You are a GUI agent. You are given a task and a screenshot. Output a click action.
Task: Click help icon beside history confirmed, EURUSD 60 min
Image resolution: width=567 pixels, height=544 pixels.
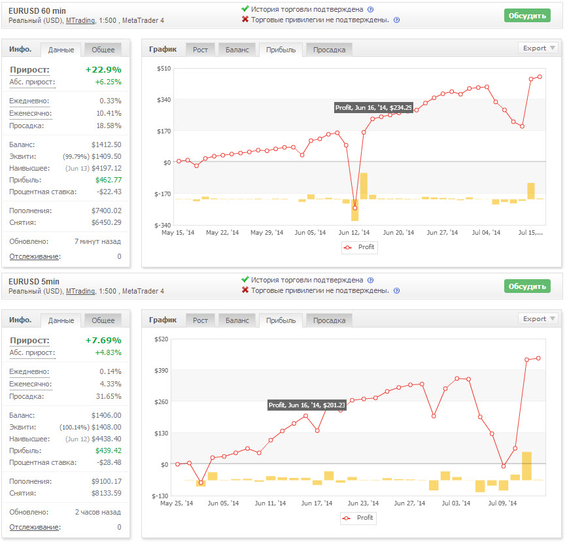click(x=370, y=10)
